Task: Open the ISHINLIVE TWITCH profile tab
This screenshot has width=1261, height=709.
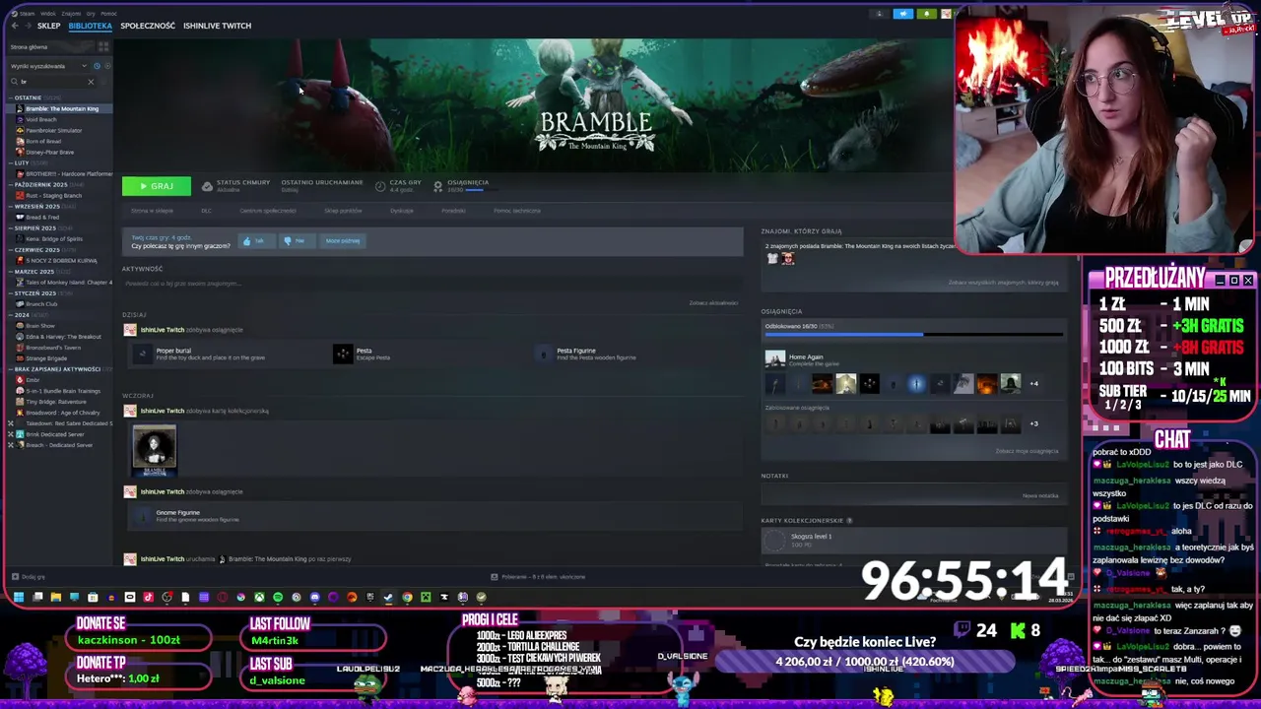Action: (217, 26)
